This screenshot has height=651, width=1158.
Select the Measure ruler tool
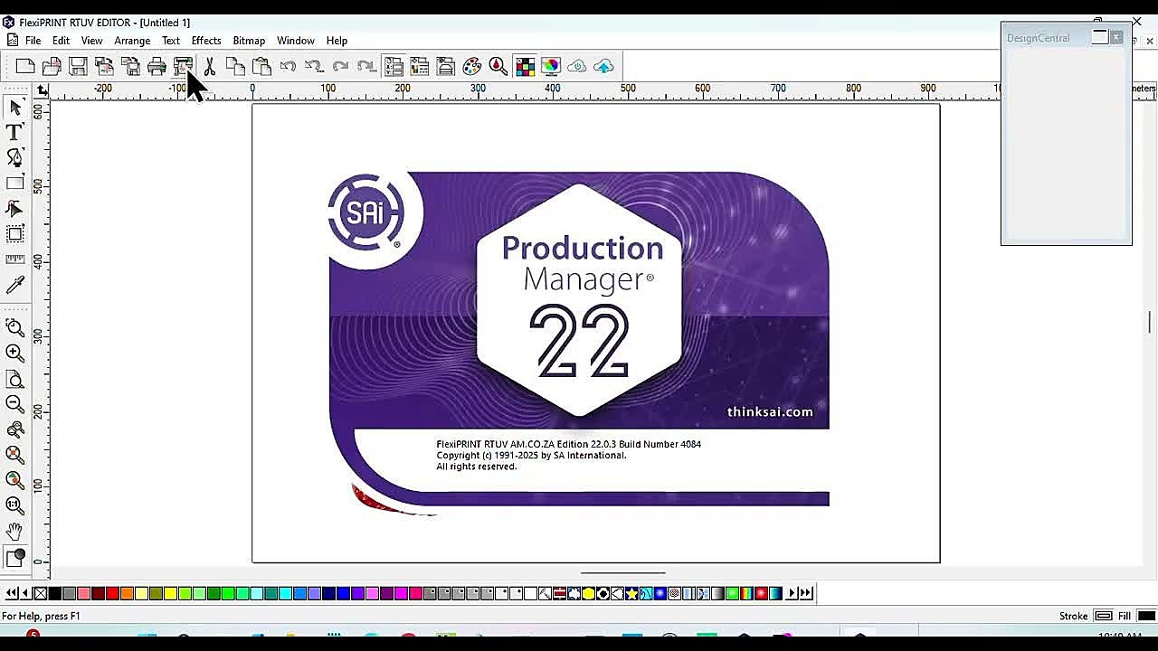coord(14,259)
